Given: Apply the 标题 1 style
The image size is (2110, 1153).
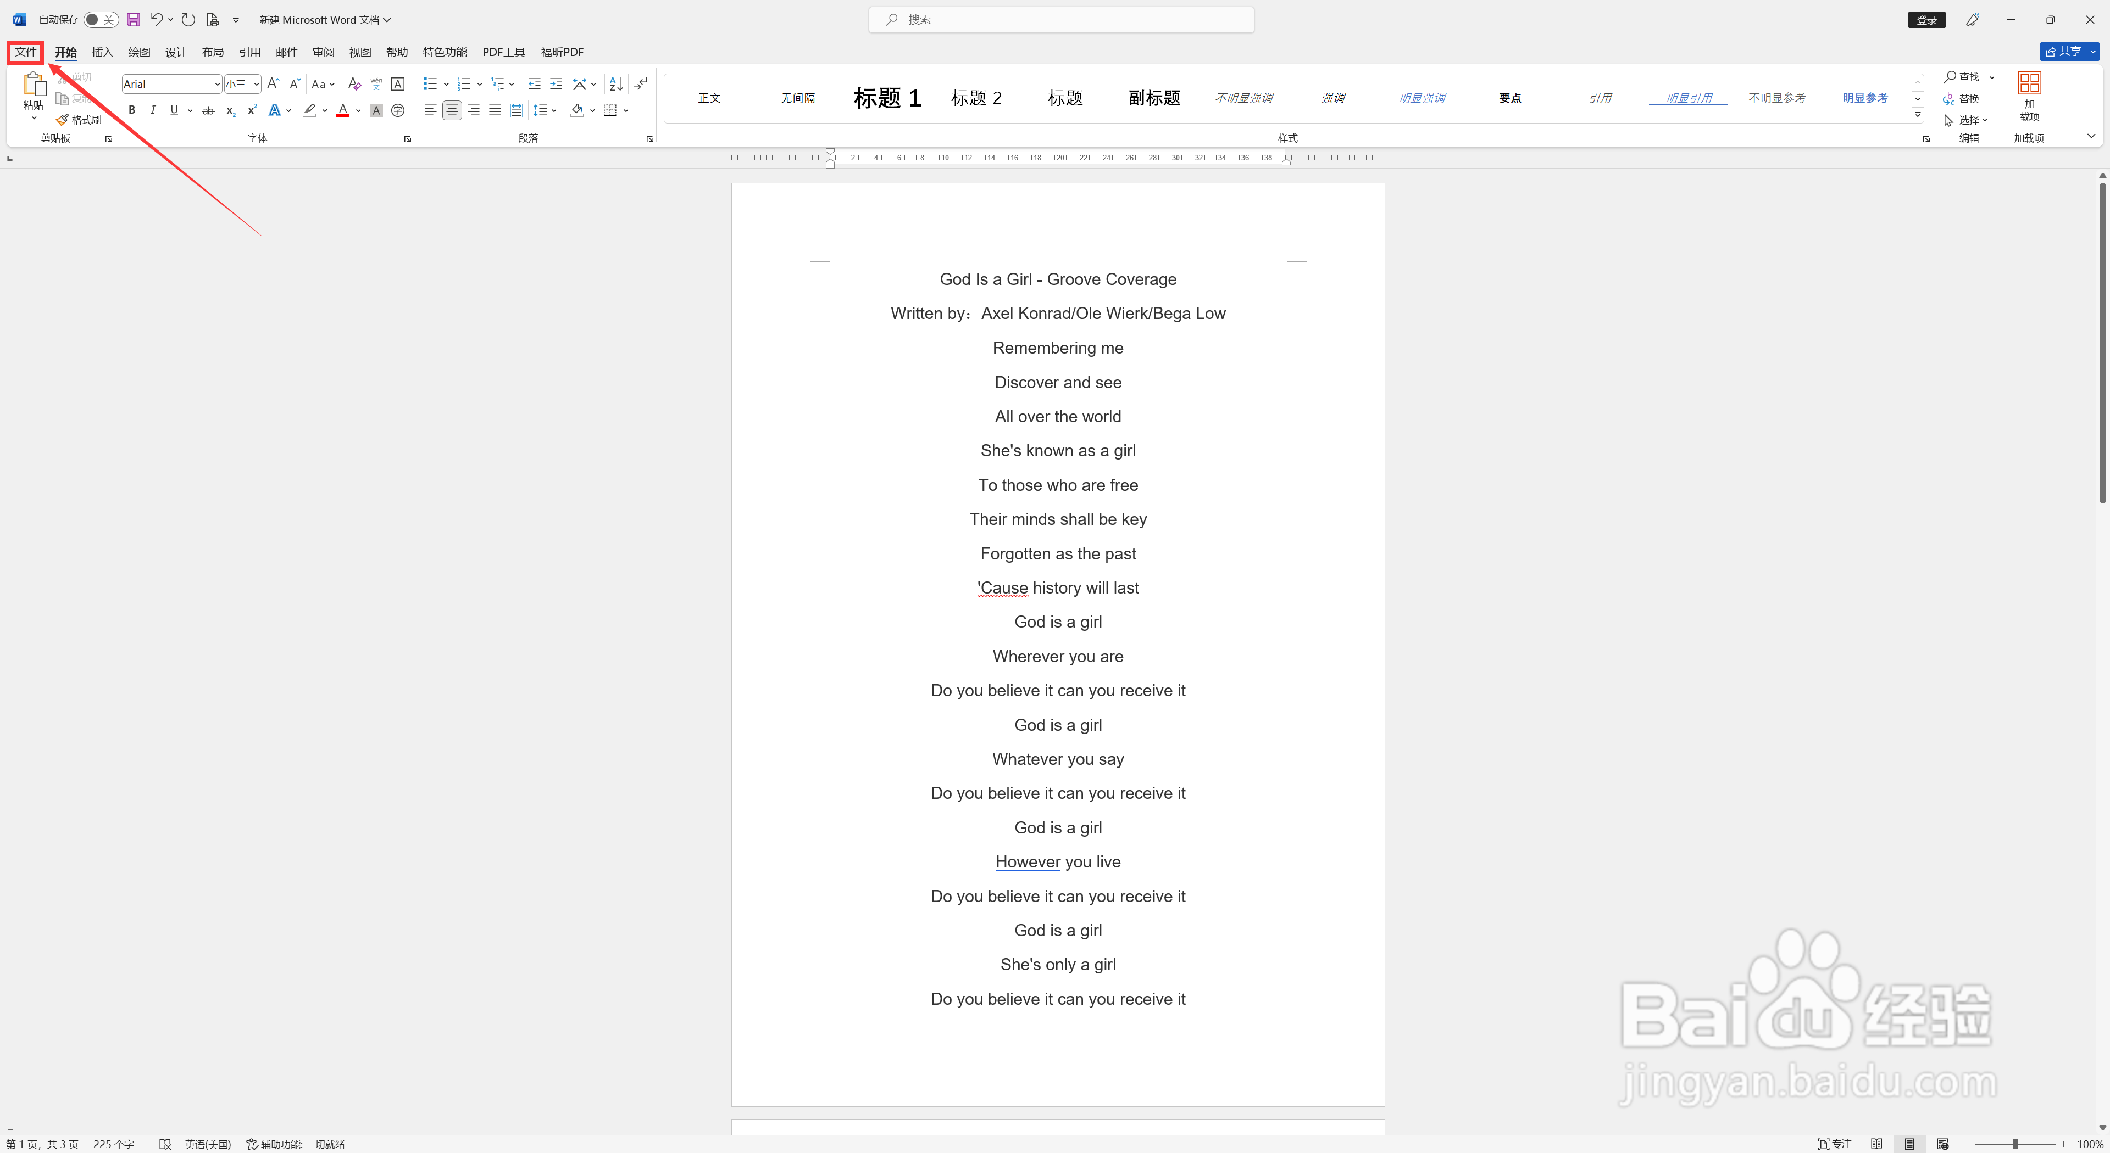Looking at the screenshot, I should point(887,98).
